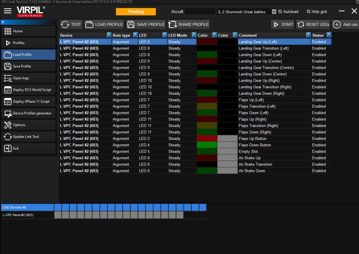Click the RESET LEDs button
359x254 pixels.
tap(313, 24)
